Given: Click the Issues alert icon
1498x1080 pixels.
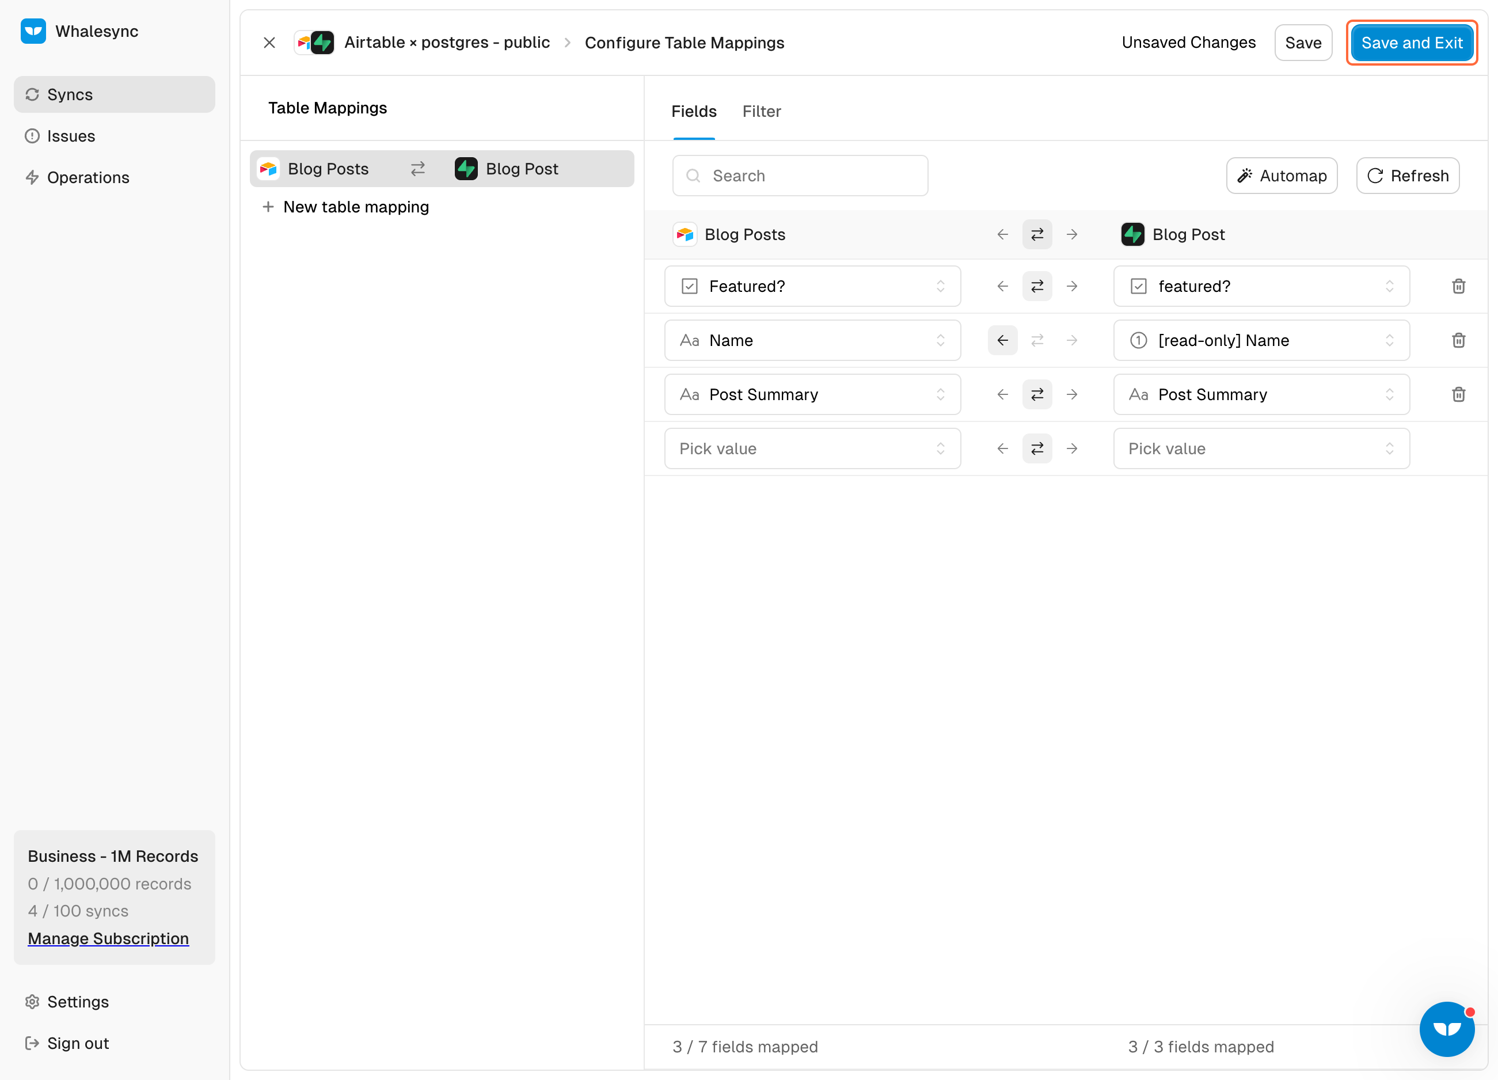Looking at the screenshot, I should 32,136.
